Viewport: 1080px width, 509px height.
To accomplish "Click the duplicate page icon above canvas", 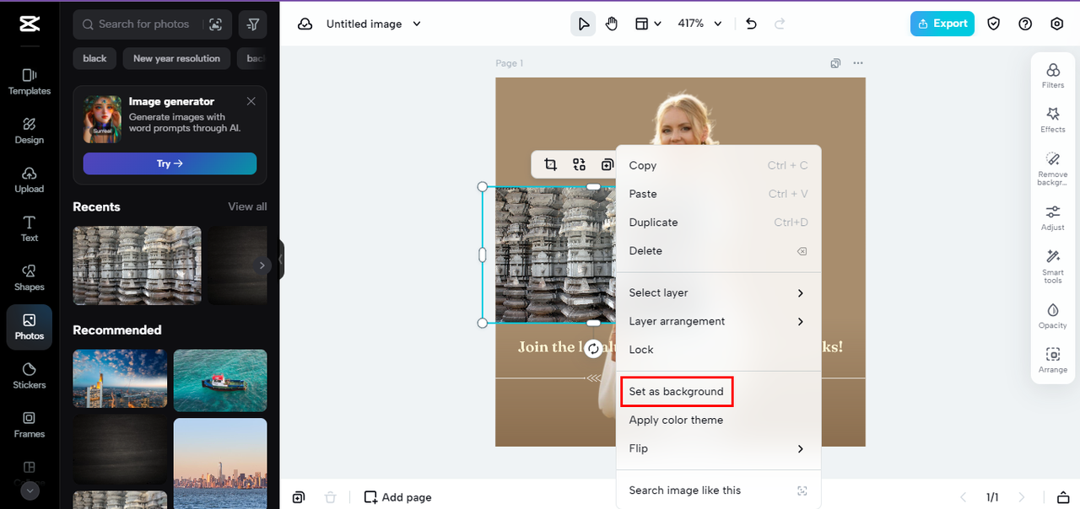I will (835, 63).
